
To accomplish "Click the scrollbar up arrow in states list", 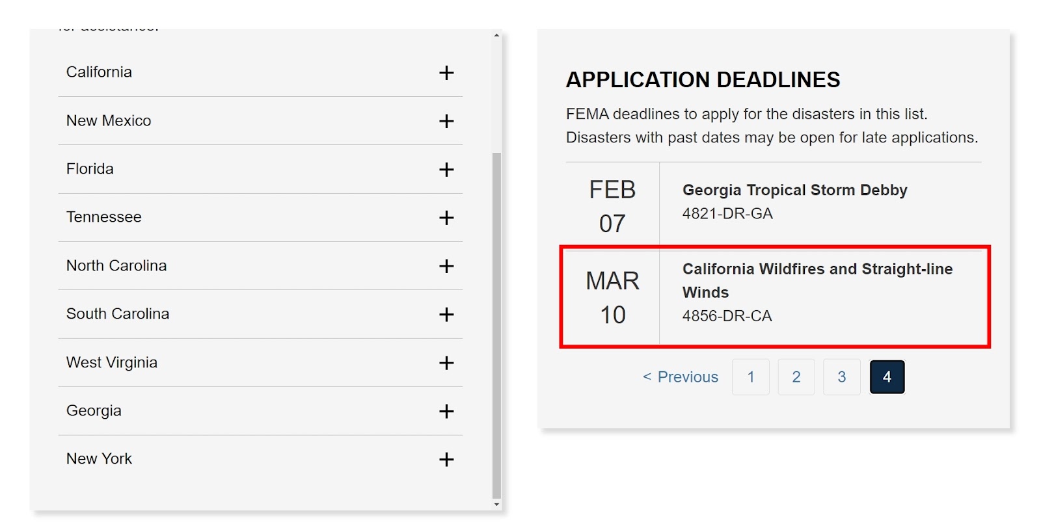I will pos(496,35).
